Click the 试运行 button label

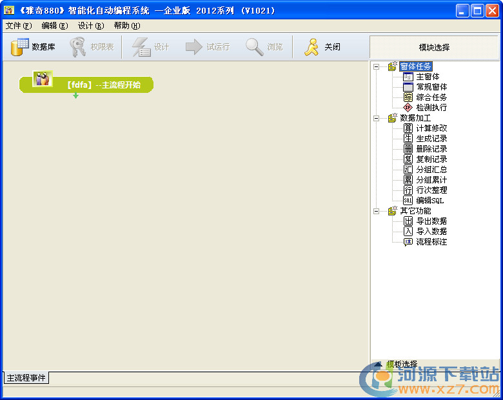(x=218, y=47)
